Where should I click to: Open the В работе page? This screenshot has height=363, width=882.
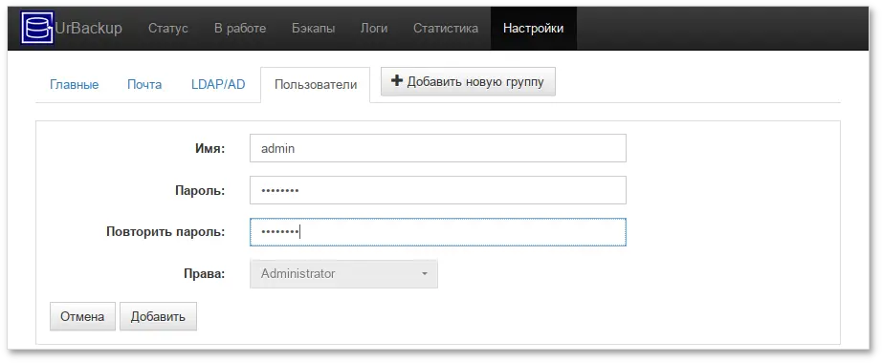240,28
